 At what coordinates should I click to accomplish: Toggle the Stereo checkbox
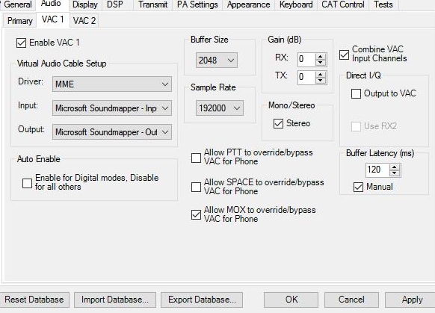278,123
